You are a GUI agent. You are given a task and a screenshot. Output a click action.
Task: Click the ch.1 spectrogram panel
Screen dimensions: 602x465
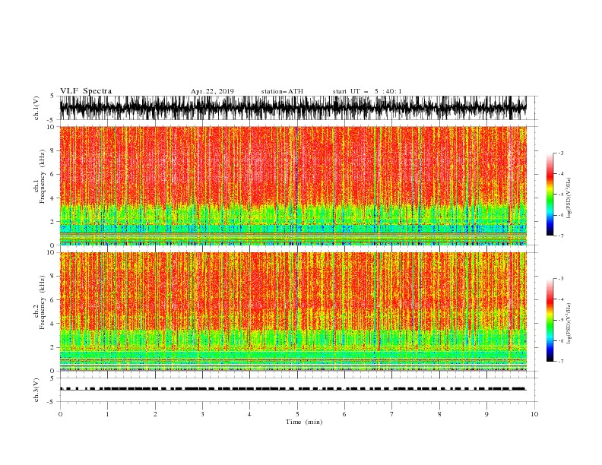(x=293, y=185)
